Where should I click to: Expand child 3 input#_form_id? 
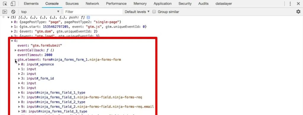coord(19,79)
